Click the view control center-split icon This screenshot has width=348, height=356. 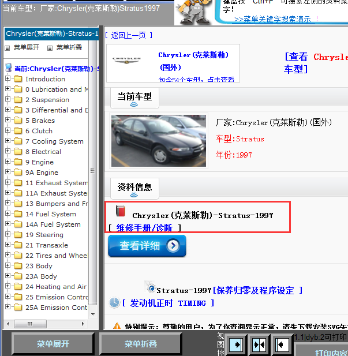(259, 344)
